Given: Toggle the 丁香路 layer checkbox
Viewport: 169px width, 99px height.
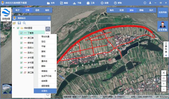Looking at the screenshot, I should 21,33.
